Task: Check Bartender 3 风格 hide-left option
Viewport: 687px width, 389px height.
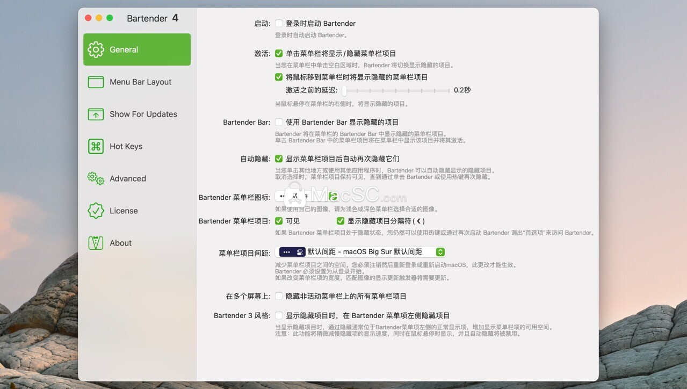Action: pyautogui.click(x=279, y=315)
